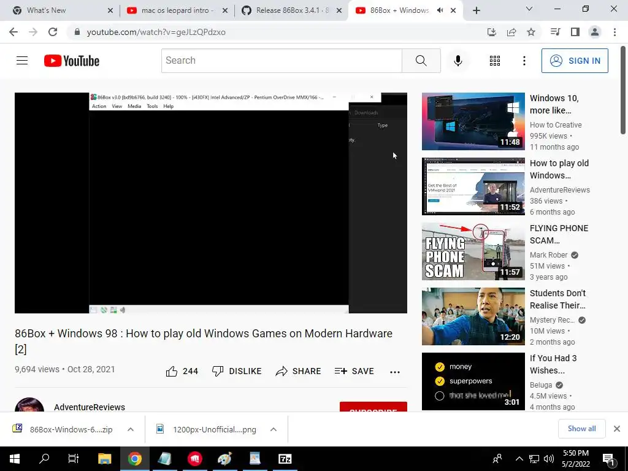Open Chrome profile avatar
The width and height of the screenshot is (628, 471).
595,32
